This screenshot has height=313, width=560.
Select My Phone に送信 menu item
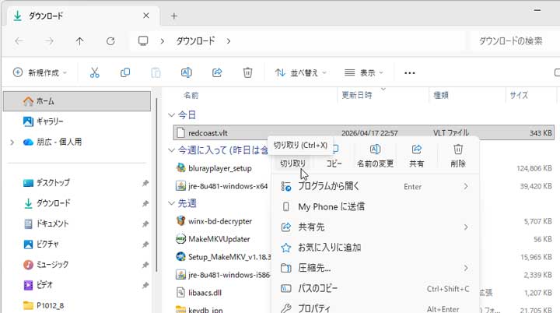tap(375, 207)
